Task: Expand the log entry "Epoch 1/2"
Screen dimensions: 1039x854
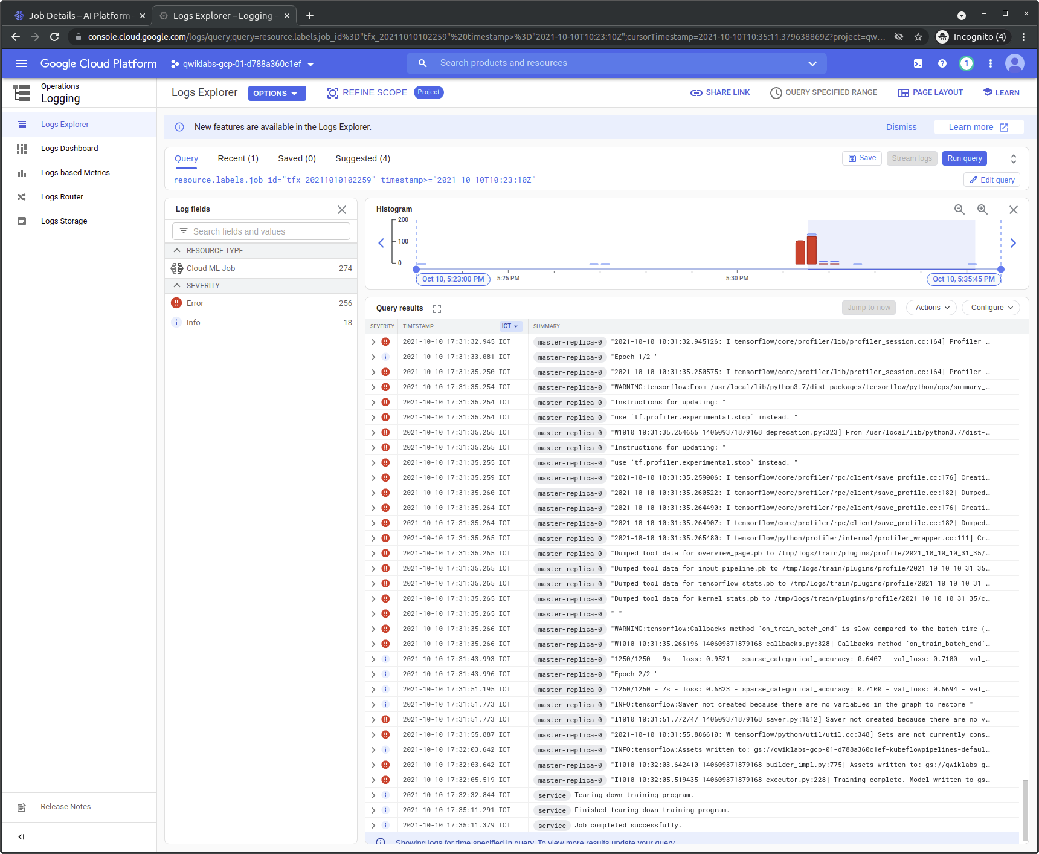Action: (373, 357)
